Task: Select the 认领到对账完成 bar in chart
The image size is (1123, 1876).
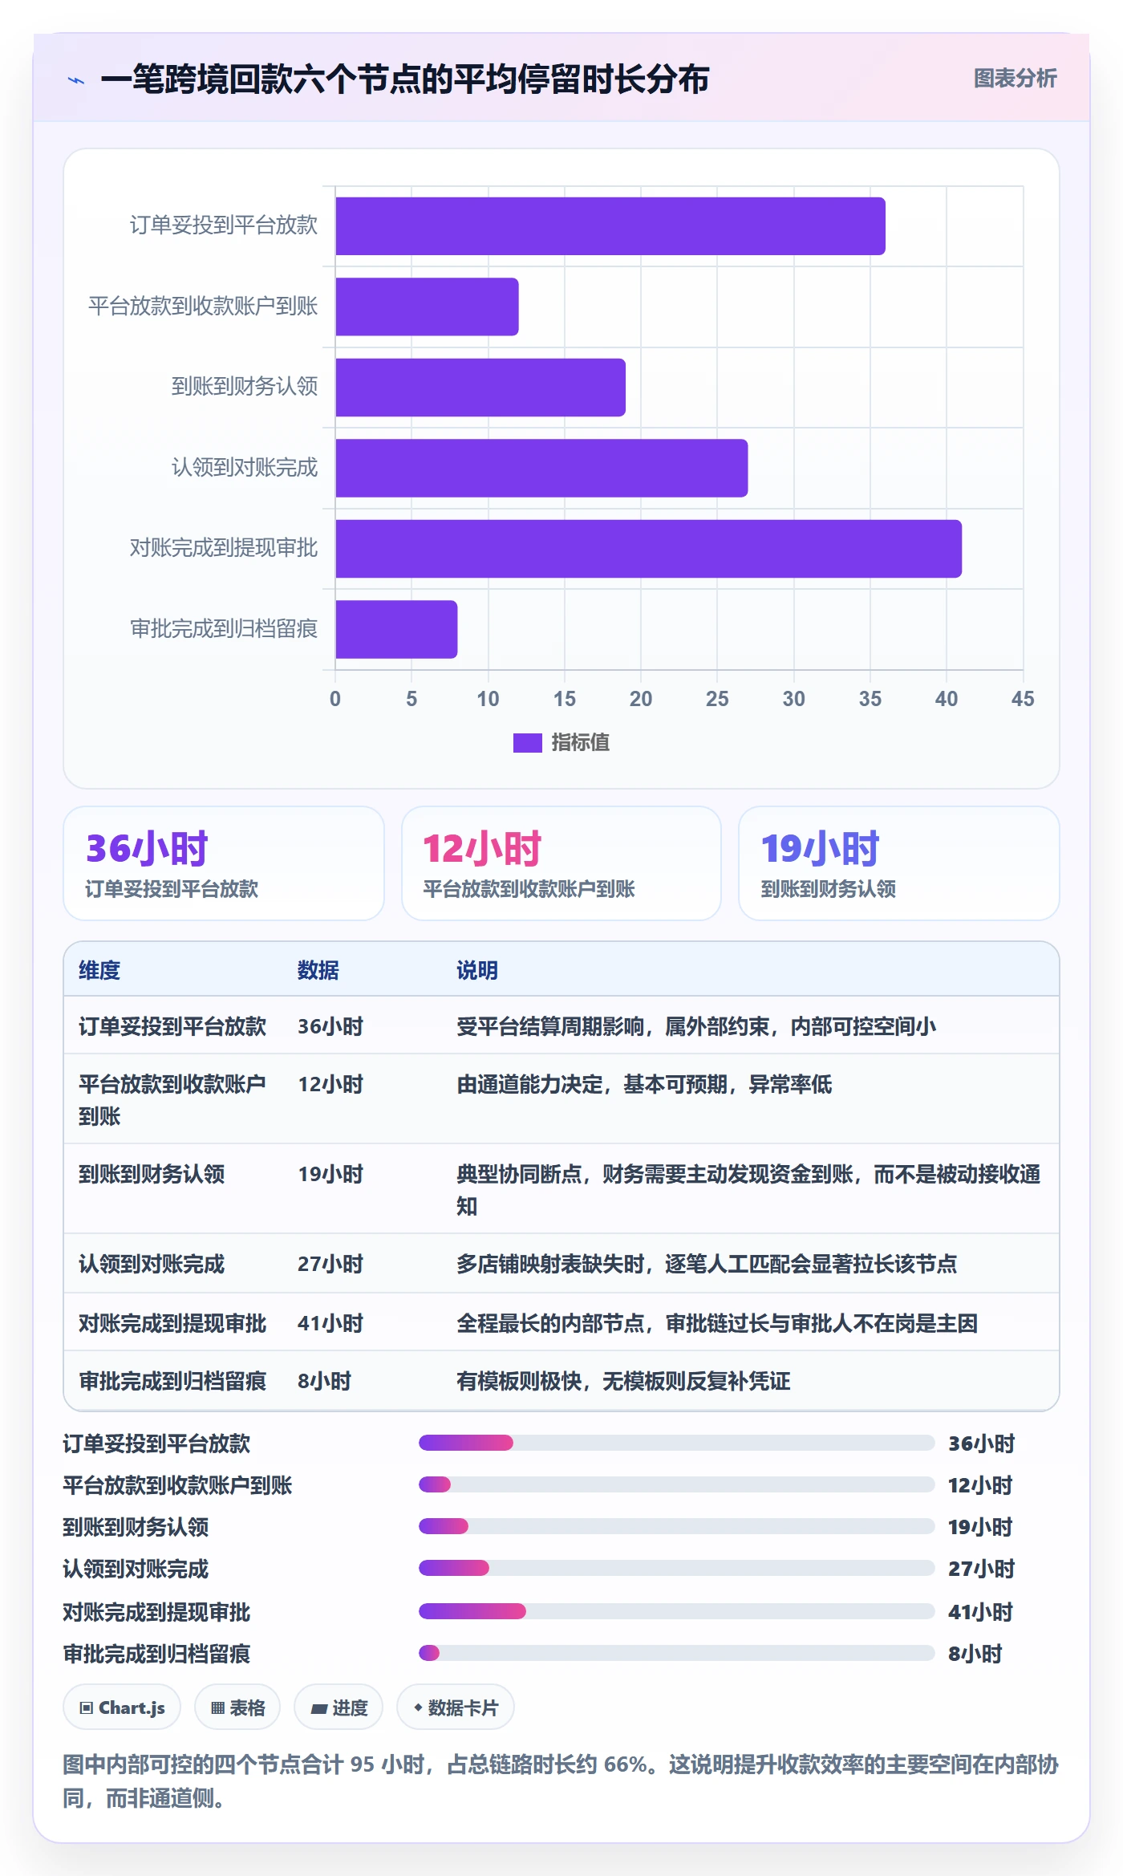Action: (x=541, y=468)
